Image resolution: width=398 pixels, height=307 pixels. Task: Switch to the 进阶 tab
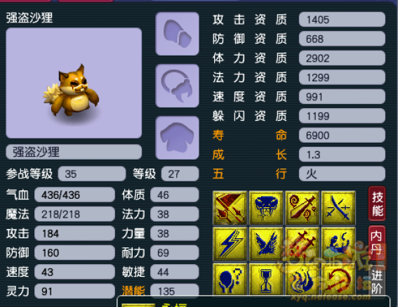coord(377,280)
